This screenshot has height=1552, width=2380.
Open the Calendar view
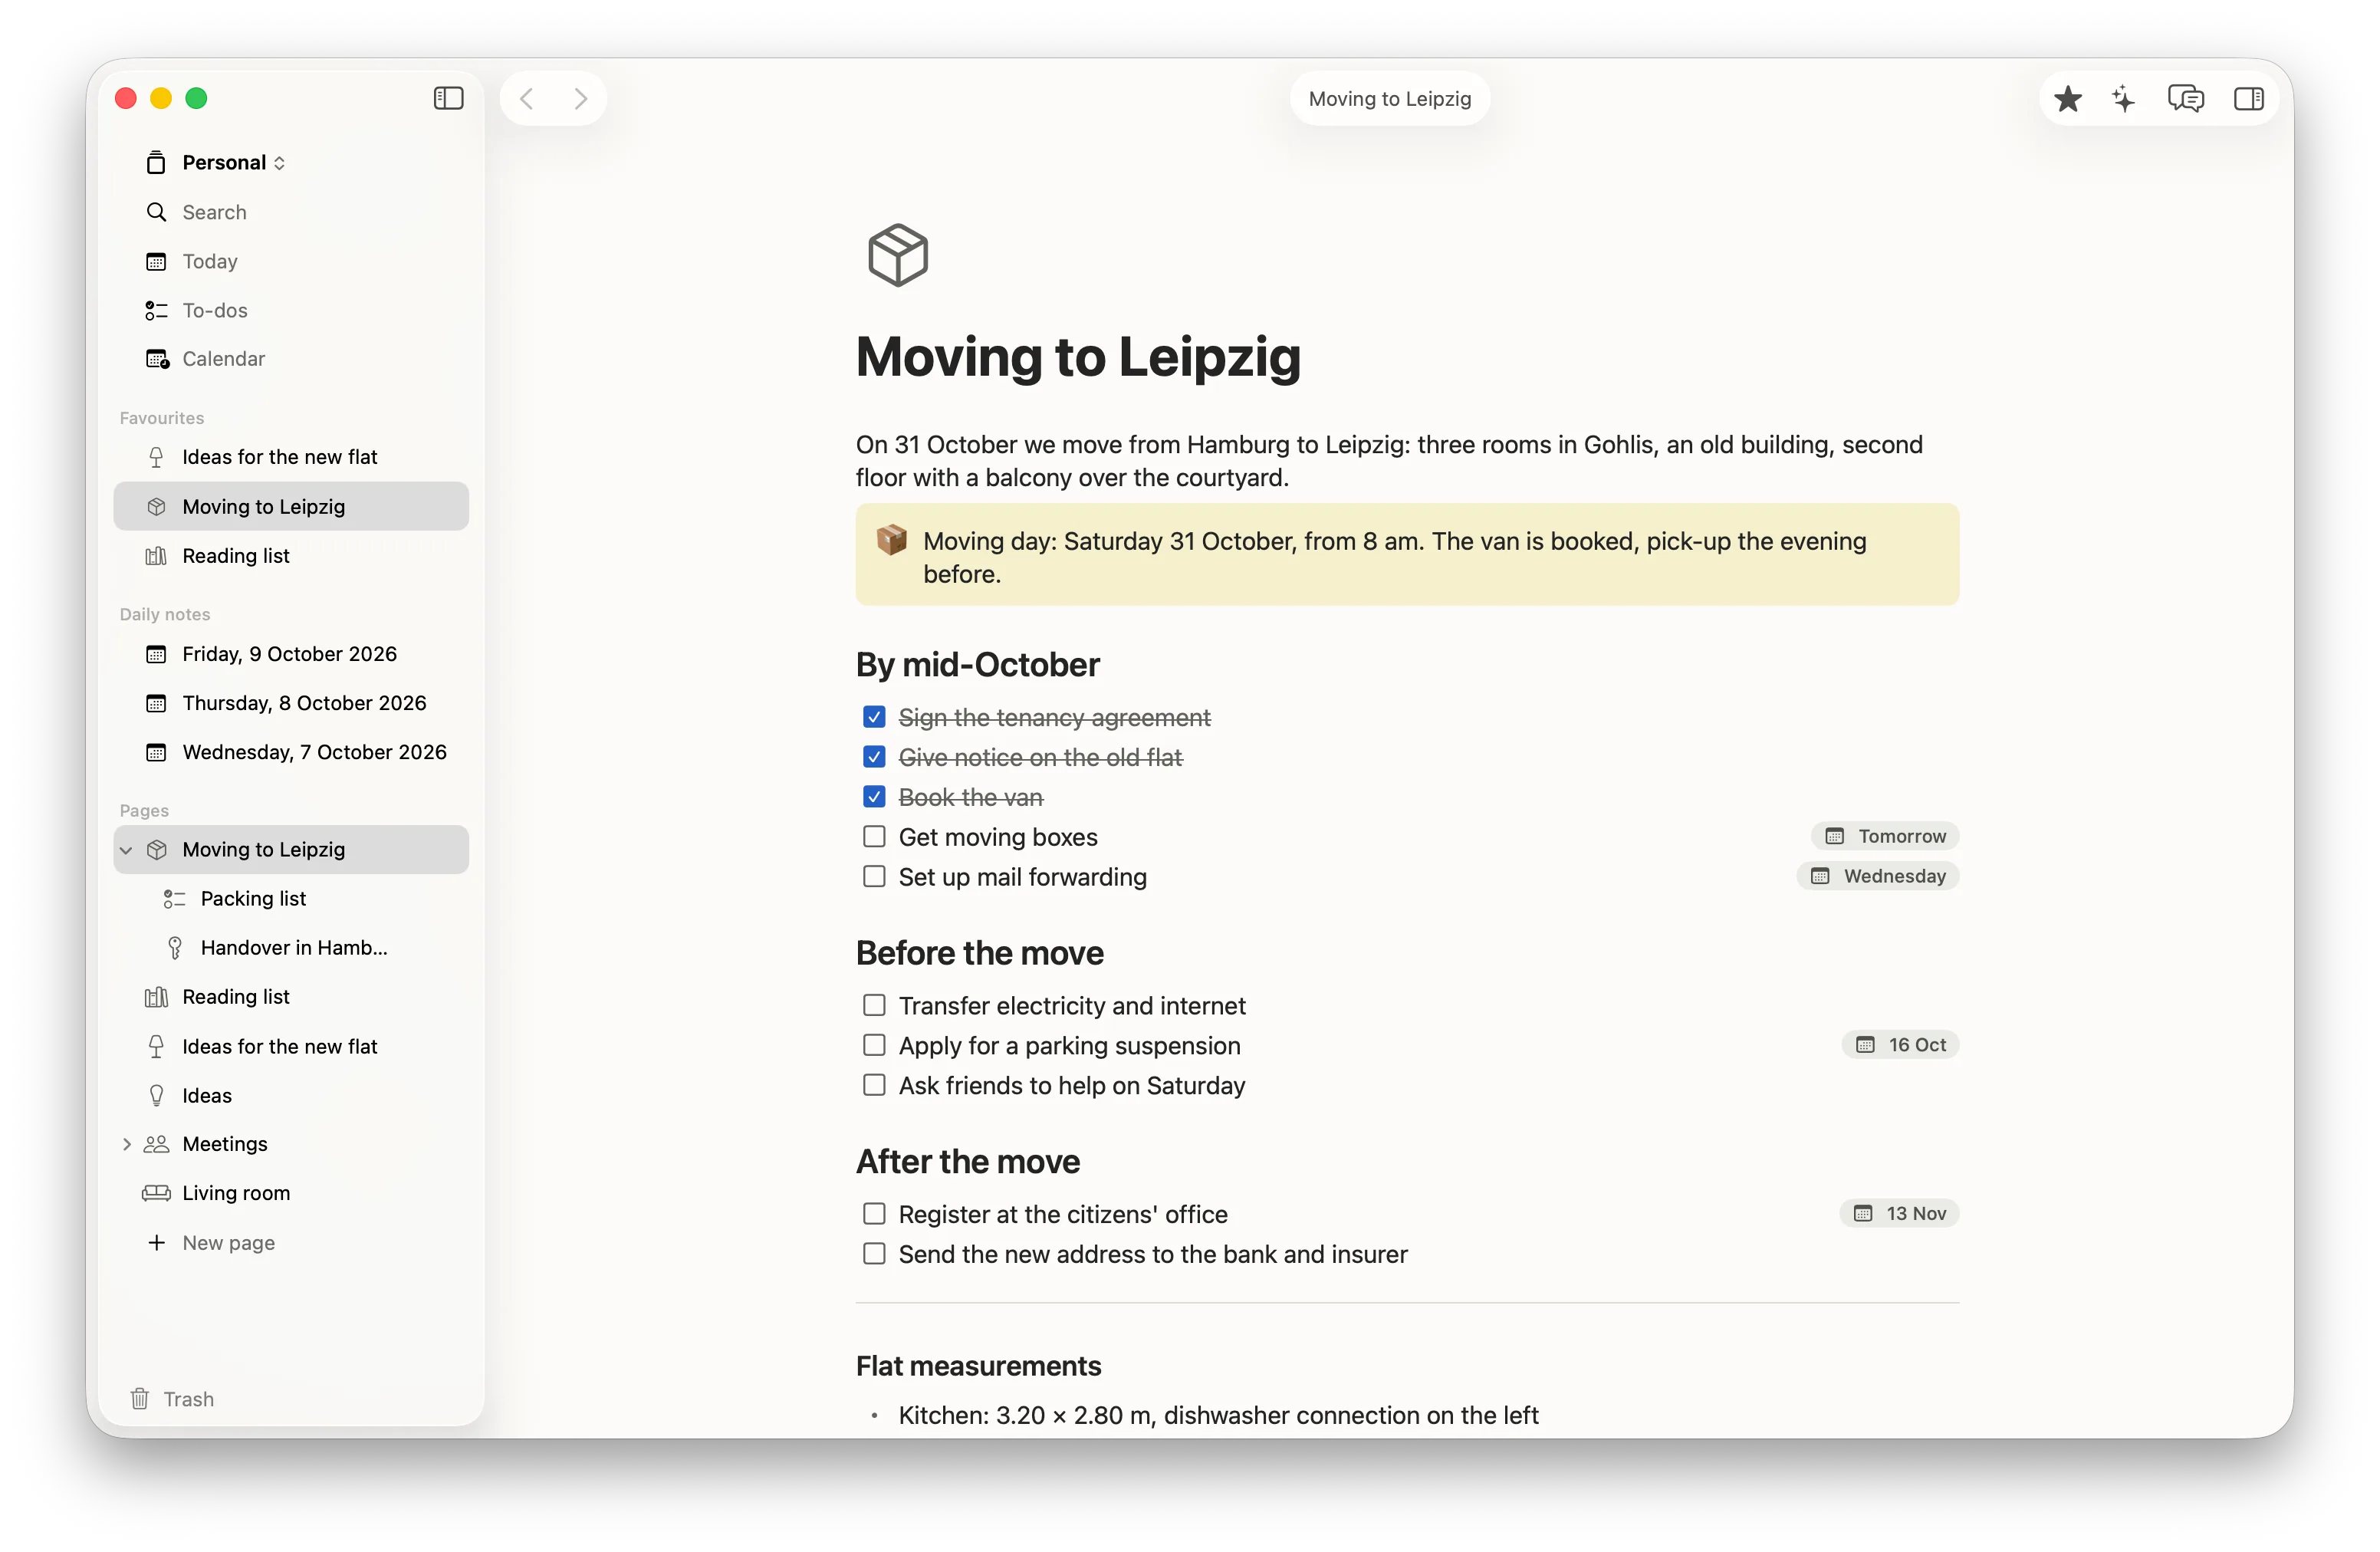[290, 359]
